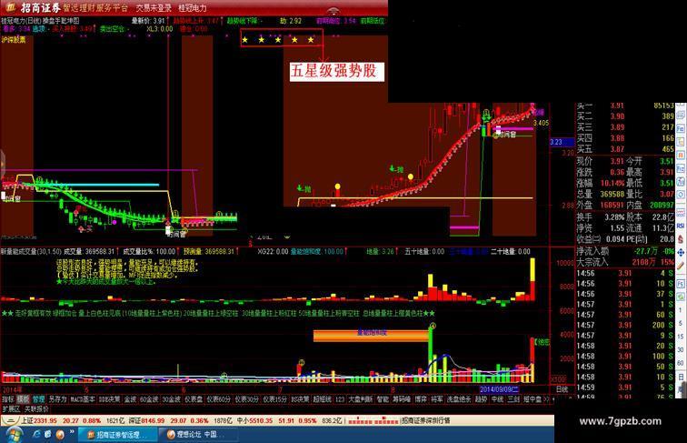Select the 60-minute period button
Image resolution: width=687 pixels, height=443 pixels.
point(681,363)
